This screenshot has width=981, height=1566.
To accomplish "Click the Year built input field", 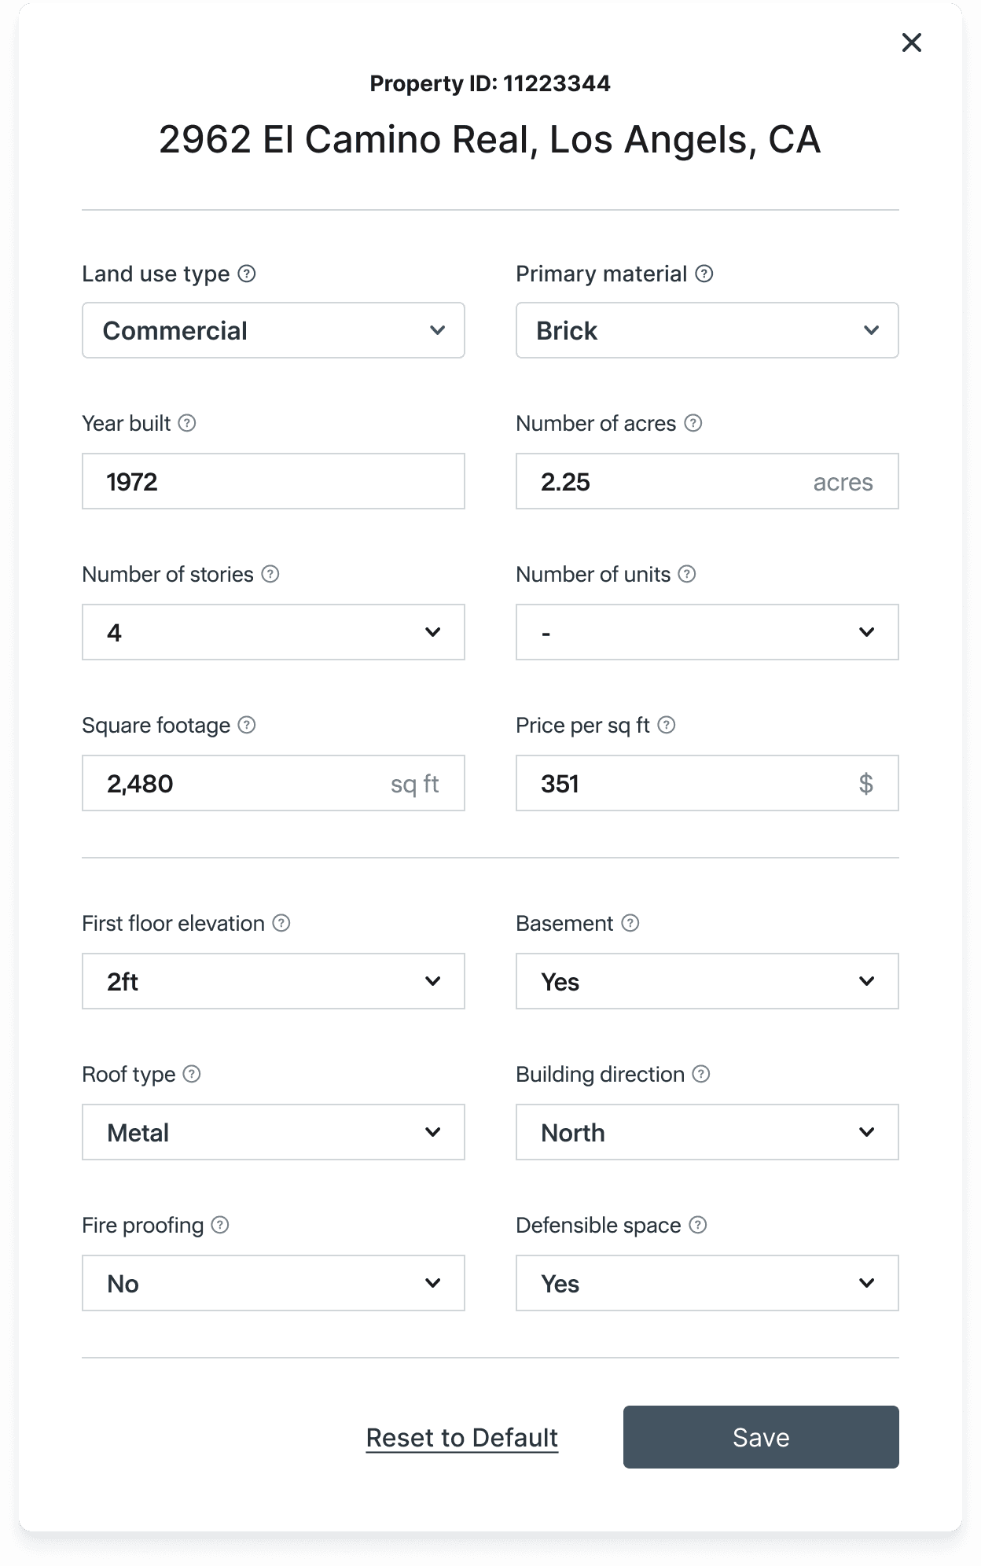I will pyautogui.click(x=273, y=481).
